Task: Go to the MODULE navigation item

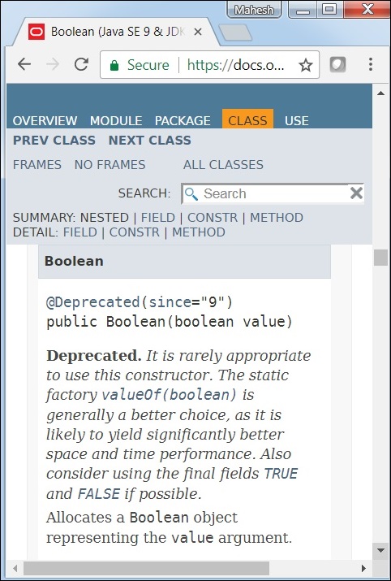Action: click(116, 121)
